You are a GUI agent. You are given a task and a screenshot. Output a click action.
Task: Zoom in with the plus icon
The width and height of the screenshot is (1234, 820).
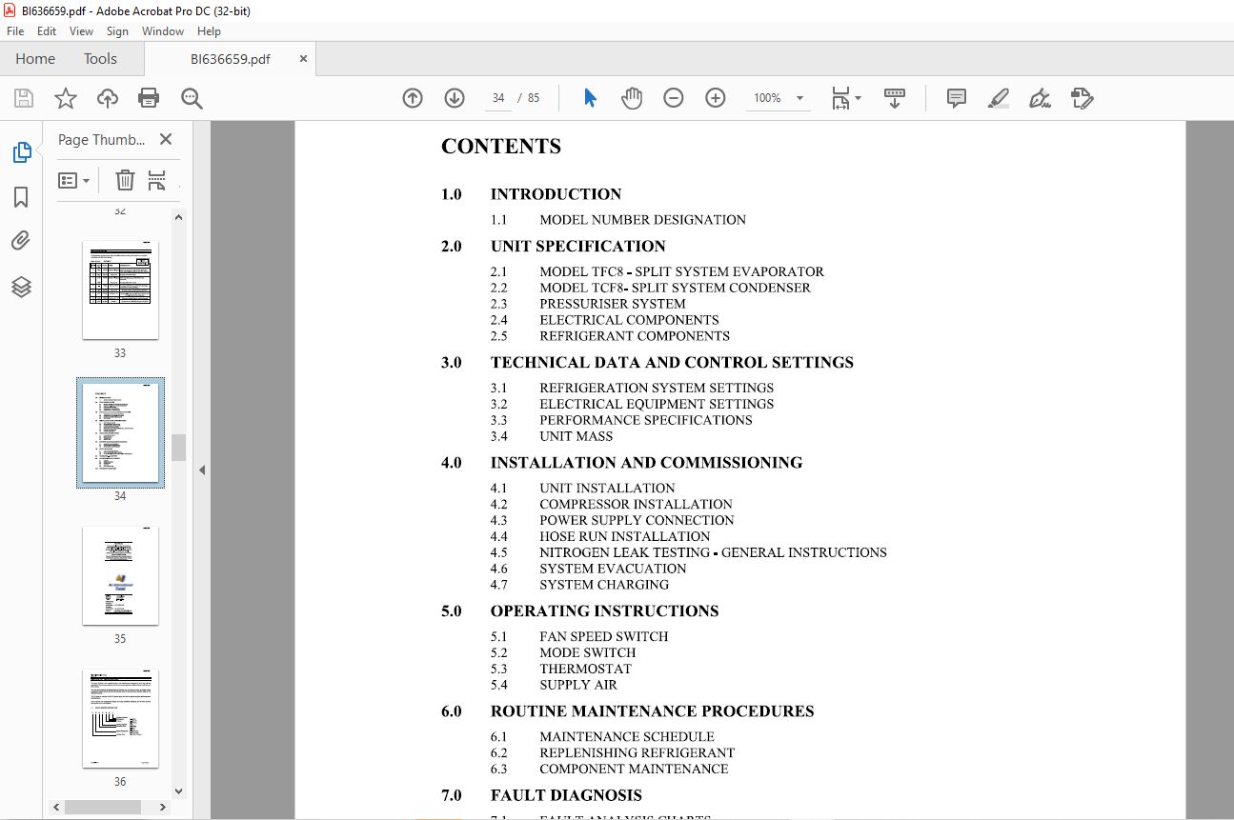[x=716, y=98]
